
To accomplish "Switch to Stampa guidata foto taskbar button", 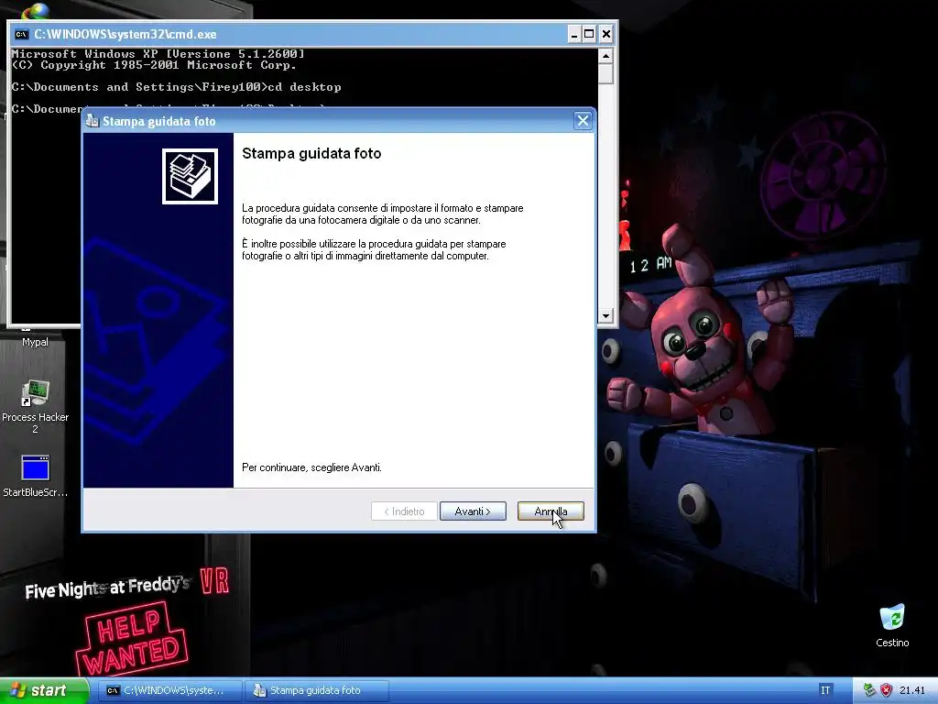I will (317, 690).
